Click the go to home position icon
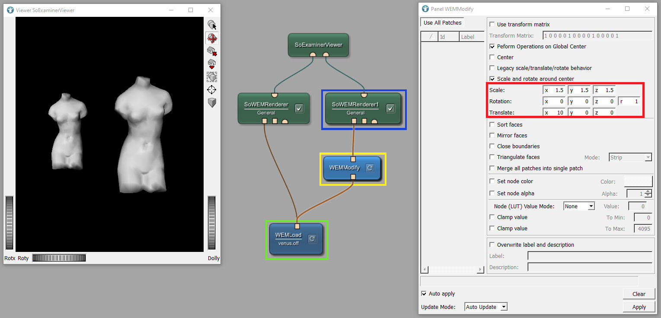The width and height of the screenshot is (661, 318). [x=212, y=51]
